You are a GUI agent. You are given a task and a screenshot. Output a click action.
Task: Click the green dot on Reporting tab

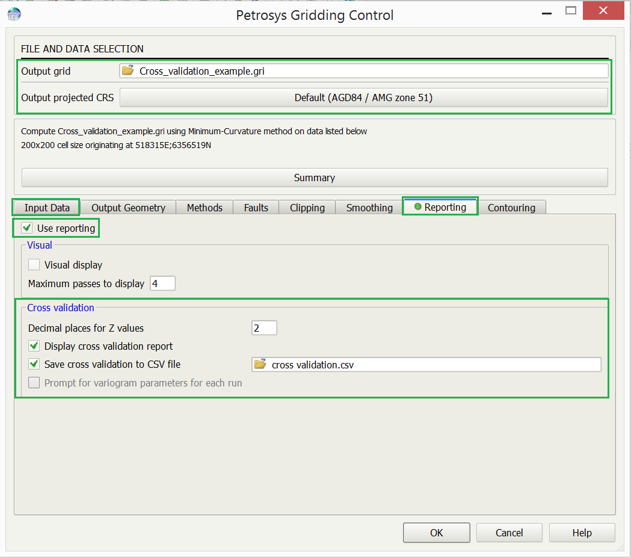417,207
